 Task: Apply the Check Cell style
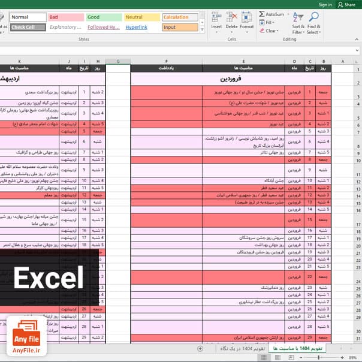[28, 27]
